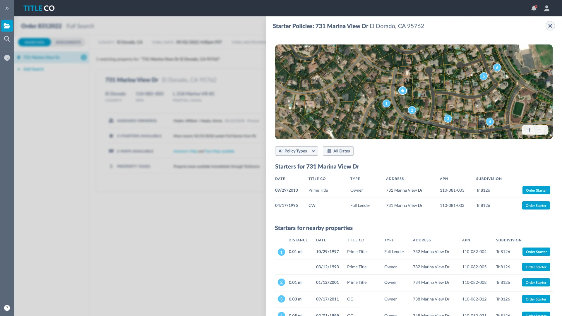Viewport: 562px width, 316px height.
Task: Select the blurred Searches tab behind panel
Action: coord(34,42)
